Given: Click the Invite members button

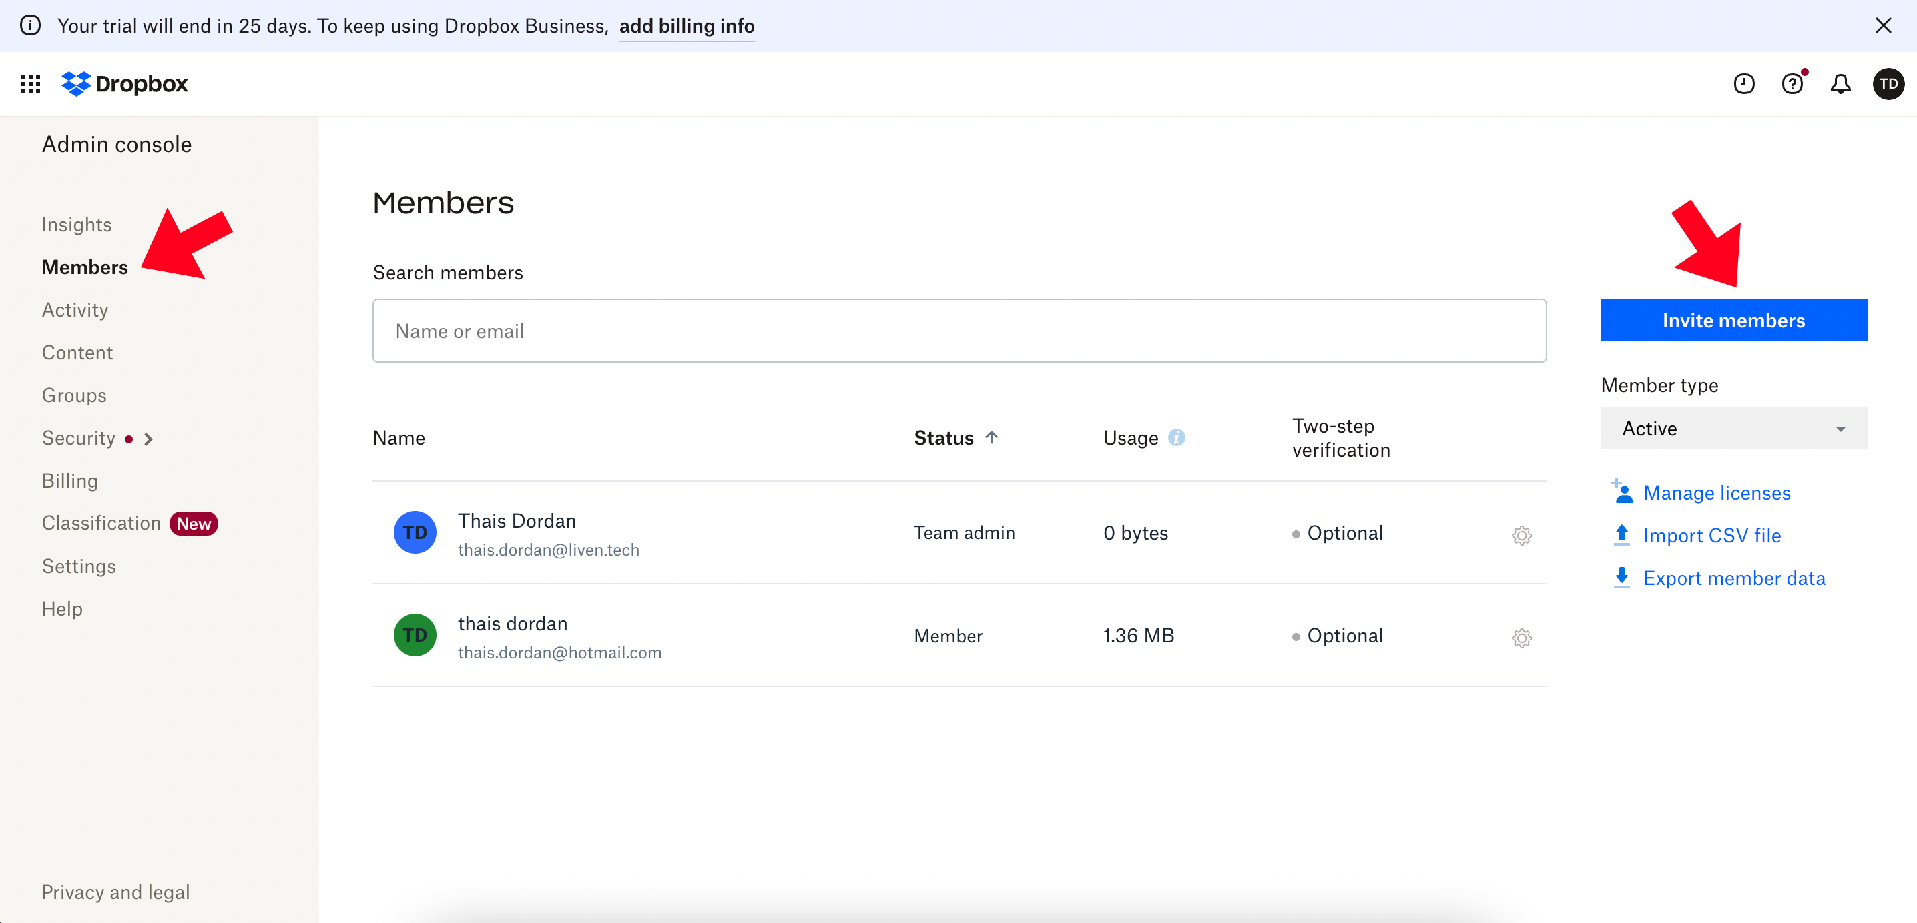Looking at the screenshot, I should (1733, 321).
